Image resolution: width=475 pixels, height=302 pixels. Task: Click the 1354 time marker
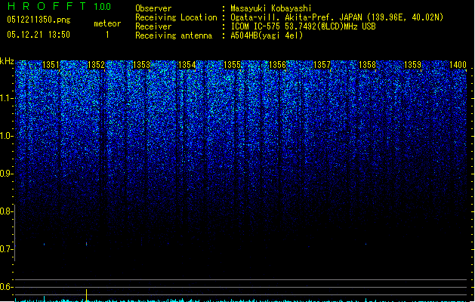tap(187, 65)
